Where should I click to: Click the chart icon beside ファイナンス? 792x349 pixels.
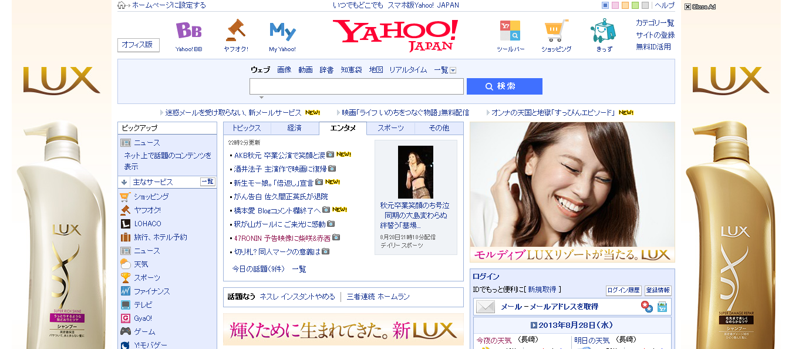click(x=125, y=291)
